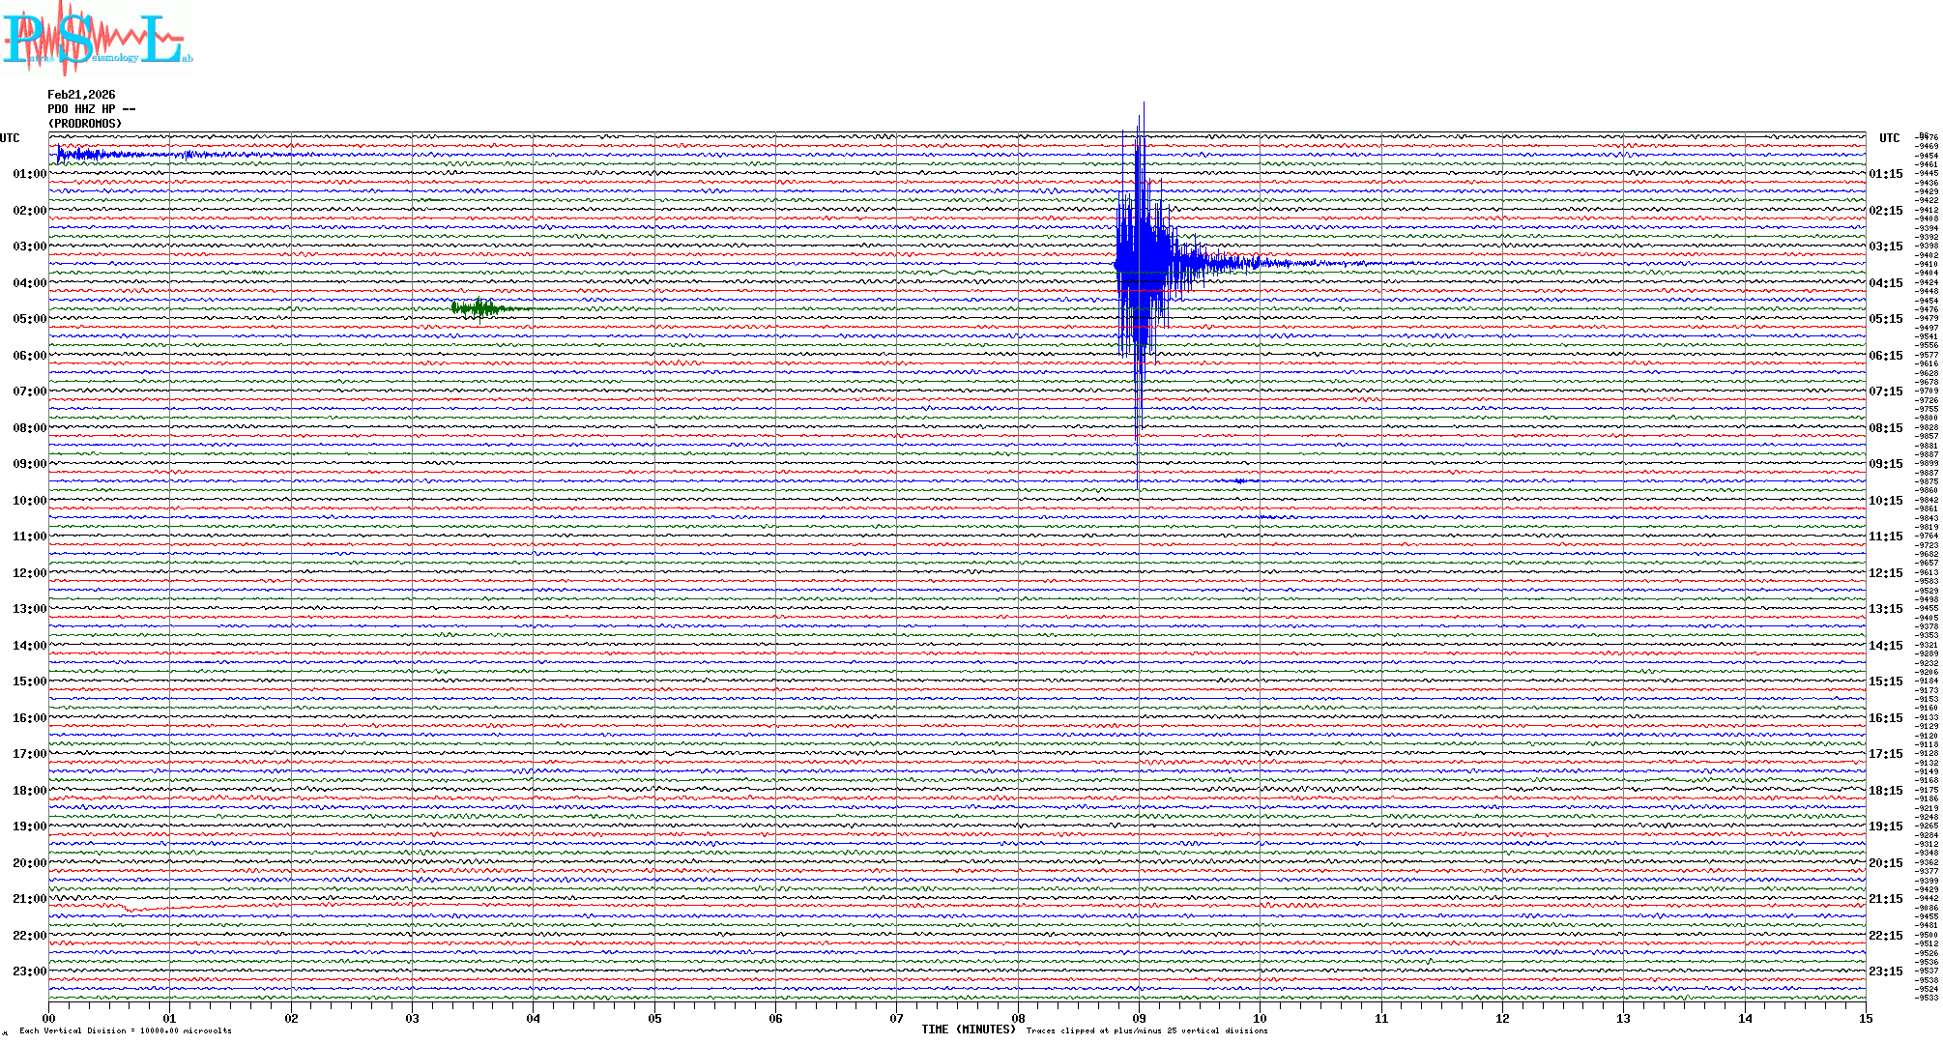
Task: Click the PSL seismology lab logo
Action: [97, 39]
